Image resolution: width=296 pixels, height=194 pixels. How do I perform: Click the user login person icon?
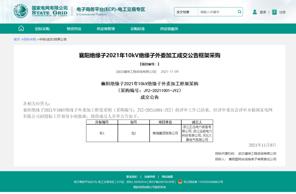(255, 12)
